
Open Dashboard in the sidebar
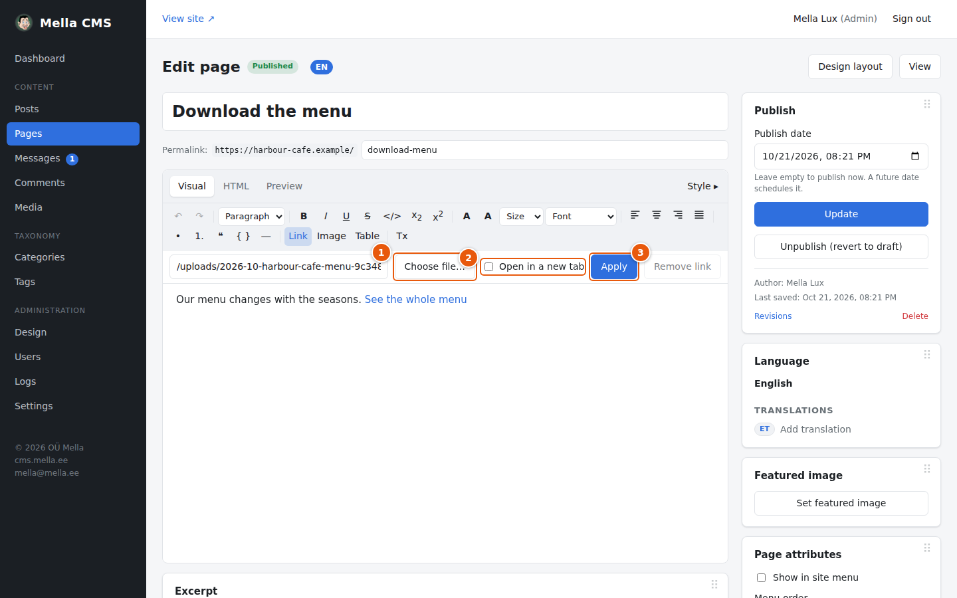[x=73, y=58]
